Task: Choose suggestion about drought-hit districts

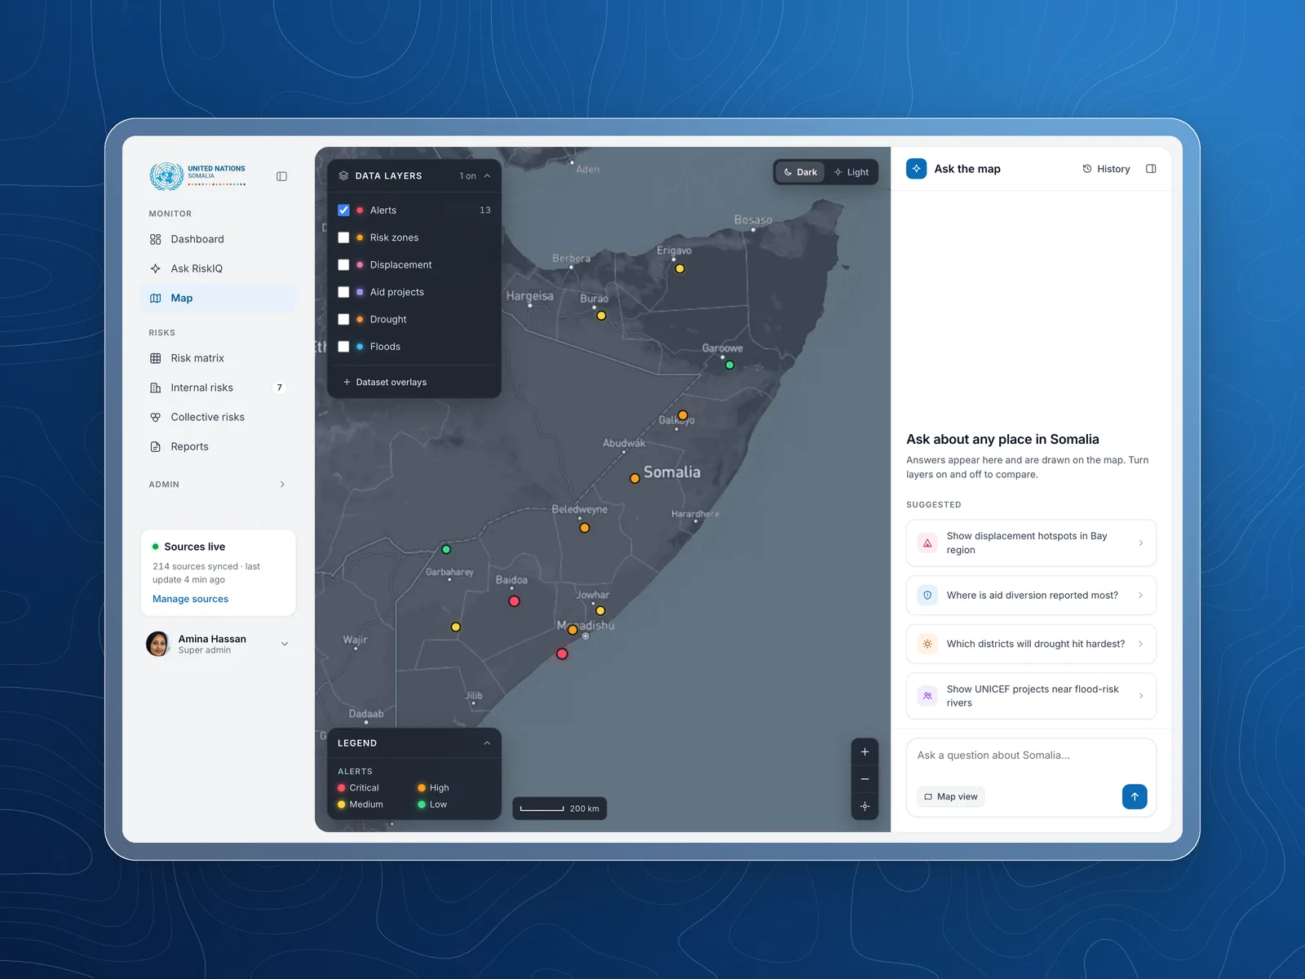Action: pyautogui.click(x=1031, y=644)
